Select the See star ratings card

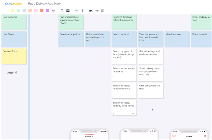click(151, 56)
